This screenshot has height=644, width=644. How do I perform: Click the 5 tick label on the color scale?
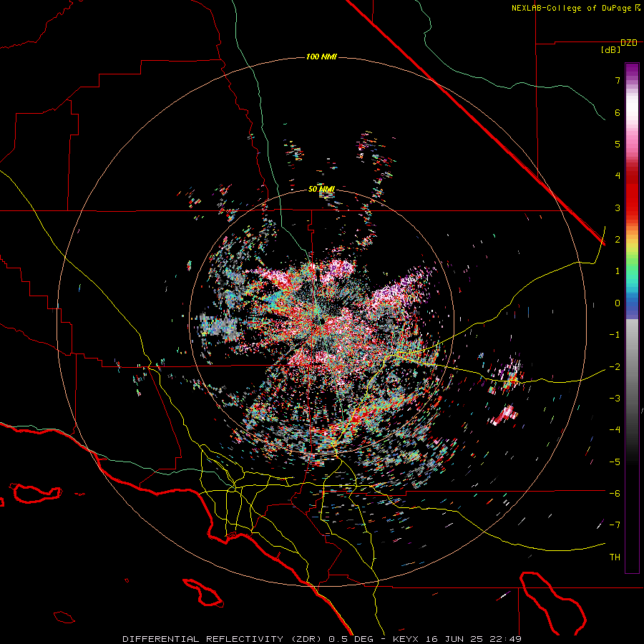pyautogui.click(x=618, y=144)
